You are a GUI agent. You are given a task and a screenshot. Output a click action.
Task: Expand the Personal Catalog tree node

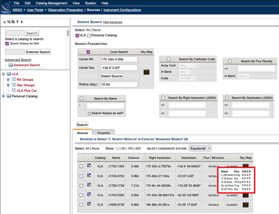pos(4,96)
